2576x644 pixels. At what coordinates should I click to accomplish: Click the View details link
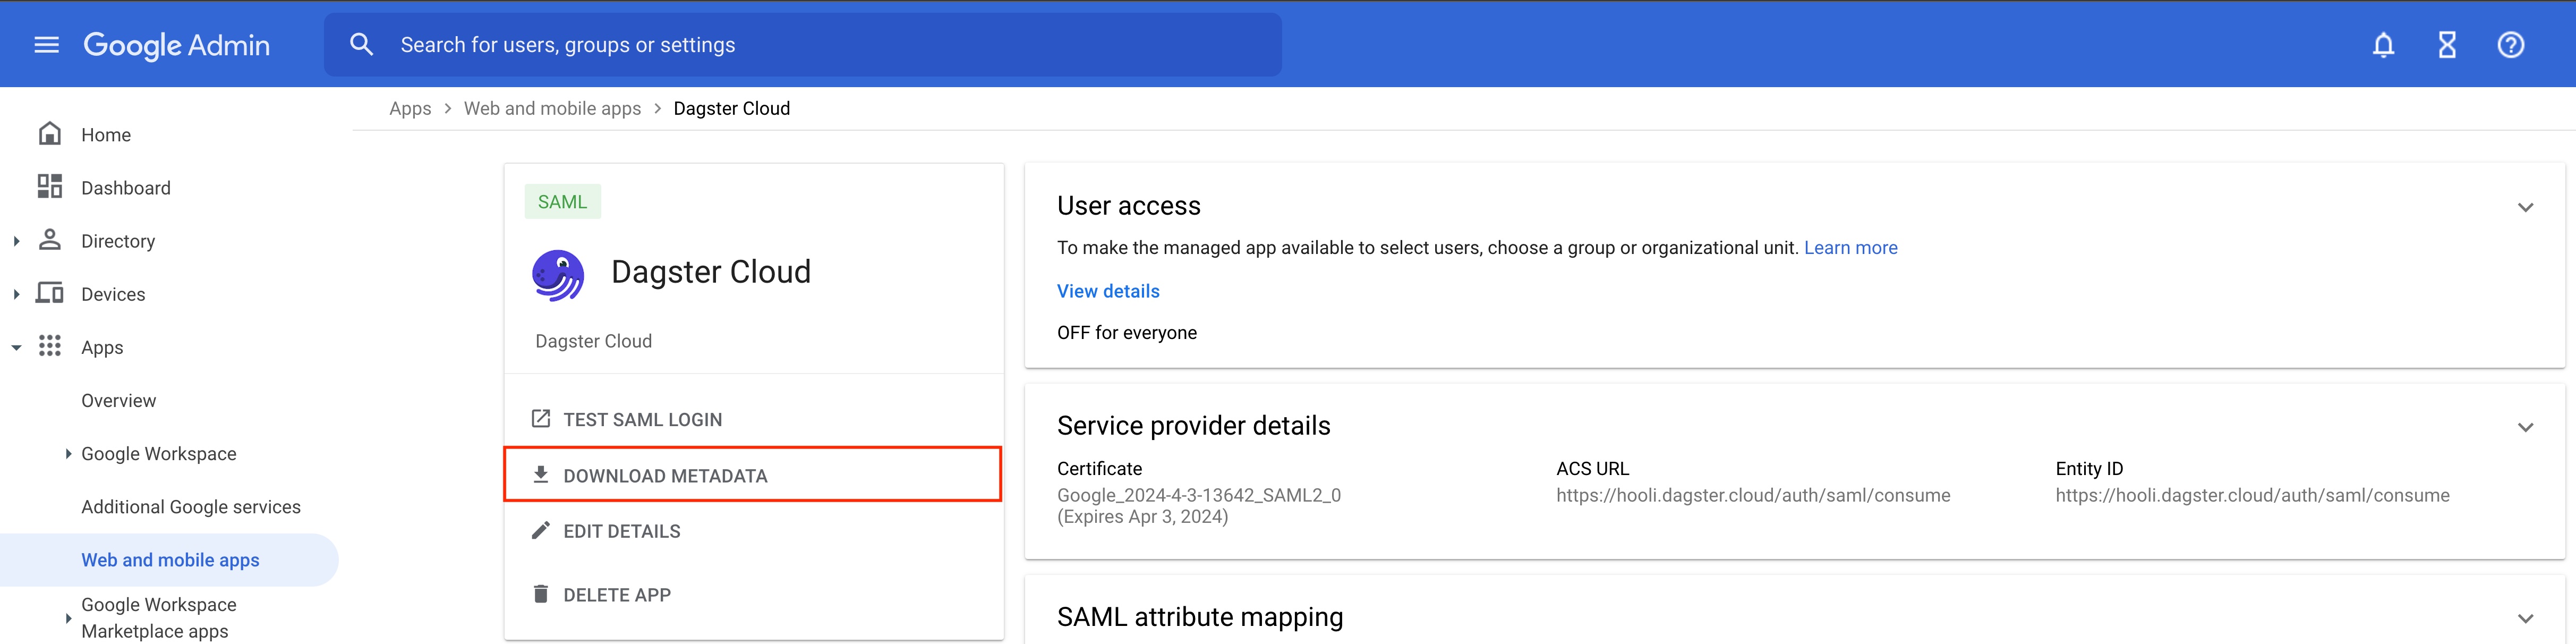click(x=1107, y=290)
